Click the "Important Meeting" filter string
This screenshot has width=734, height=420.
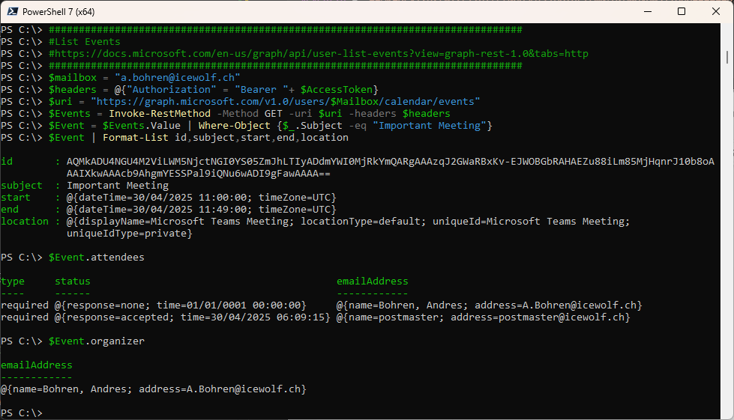pyautogui.click(x=430, y=126)
